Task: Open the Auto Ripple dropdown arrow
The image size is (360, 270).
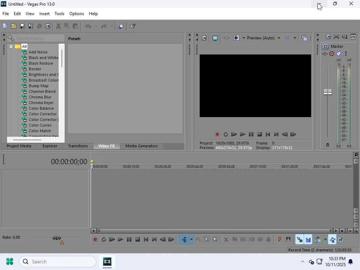Action: coord(325,240)
